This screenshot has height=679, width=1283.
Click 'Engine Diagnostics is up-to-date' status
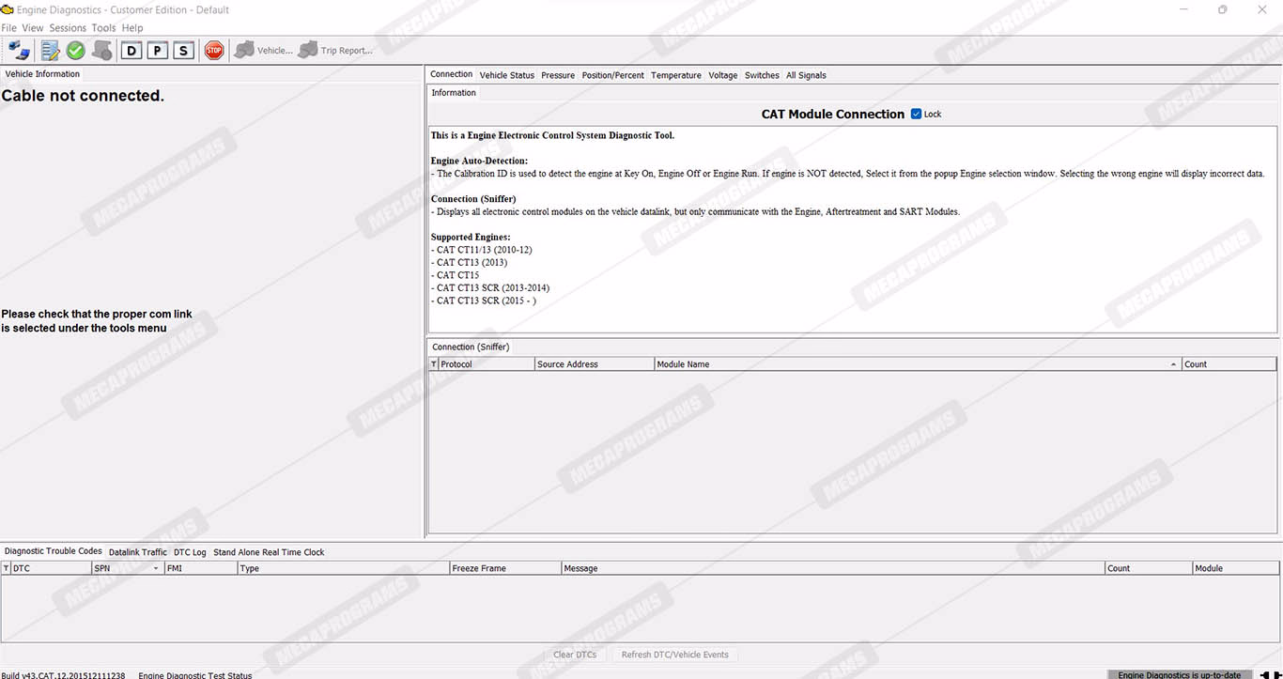[x=1179, y=675]
